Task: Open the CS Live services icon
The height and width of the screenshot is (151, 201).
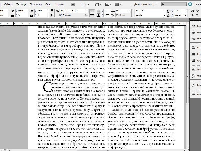Action: coord(190,4)
